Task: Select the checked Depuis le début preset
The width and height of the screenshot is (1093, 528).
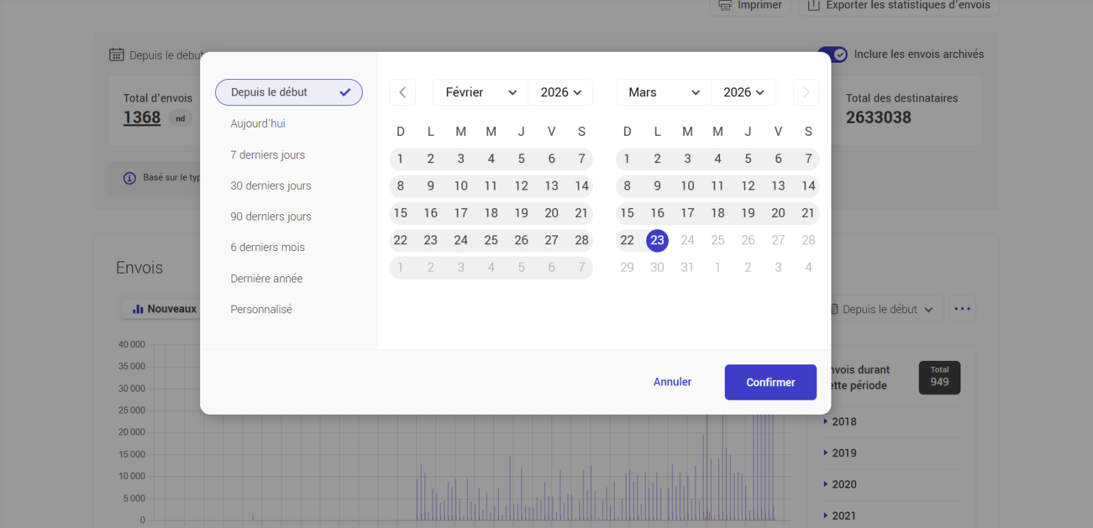Action: [x=288, y=93]
